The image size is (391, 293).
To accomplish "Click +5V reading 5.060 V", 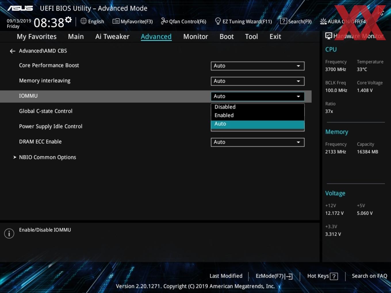I will pos(365,213).
